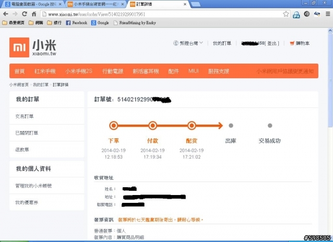This screenshot has height=242, width=333.
Task: Click the page vertical scrollbar thumb
Action: (x=330, y=80)
